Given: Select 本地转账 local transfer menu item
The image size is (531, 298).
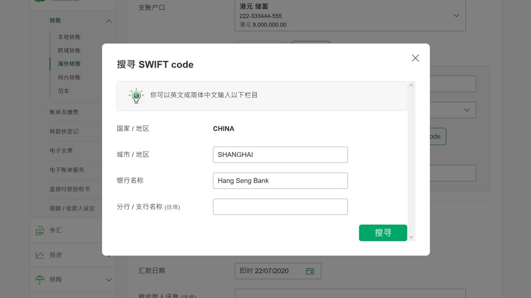Looking at the screenshot, I should click(x=69, y=37).
